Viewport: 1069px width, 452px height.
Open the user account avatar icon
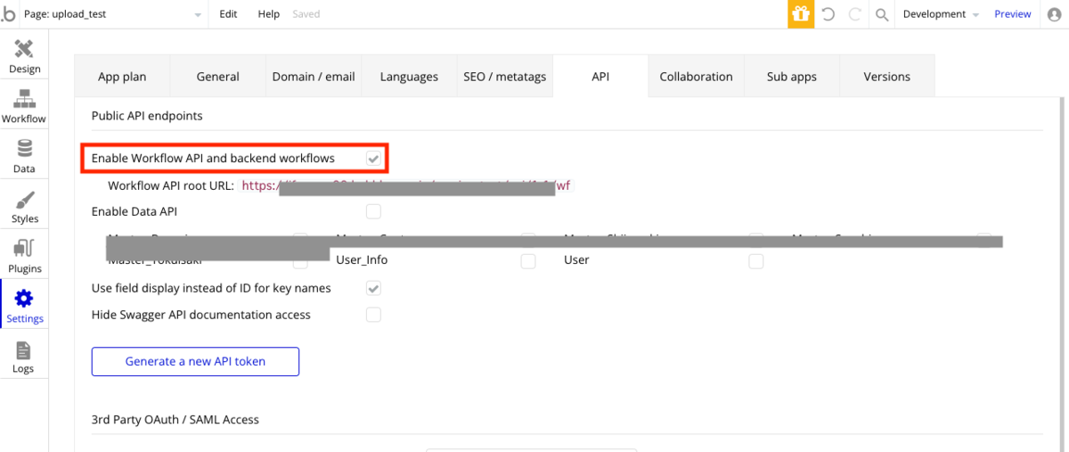point(1055,14)
